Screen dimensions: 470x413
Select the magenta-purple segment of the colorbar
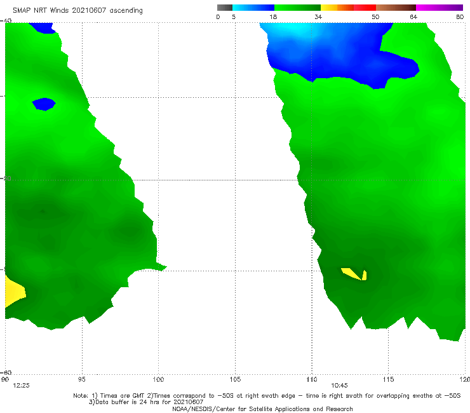point(440,8)
